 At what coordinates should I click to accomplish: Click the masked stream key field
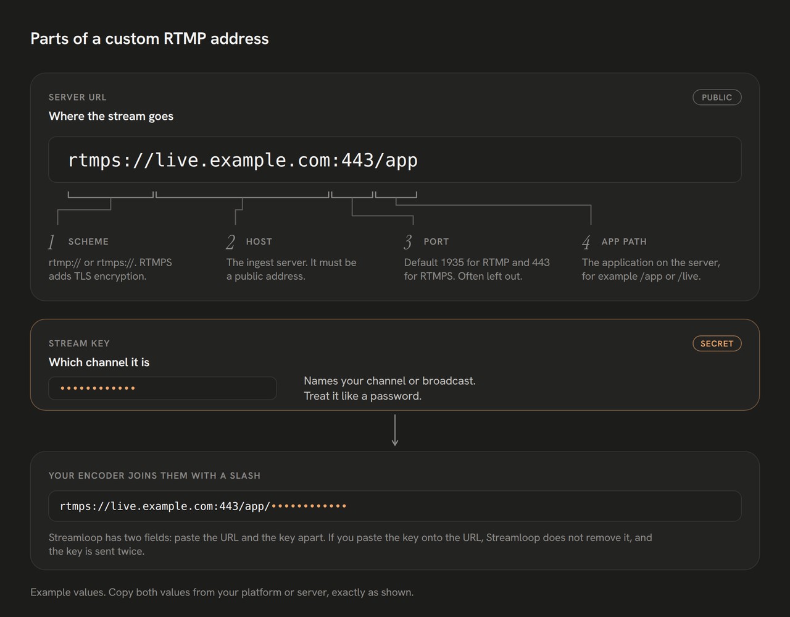pos(162,388)
